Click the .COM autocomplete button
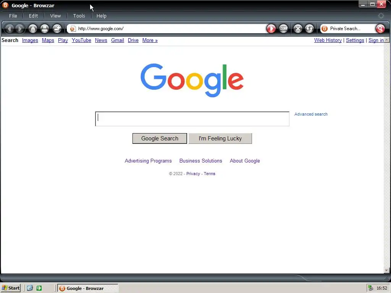This screenshot has width=391, height=293. pos(283,29)
